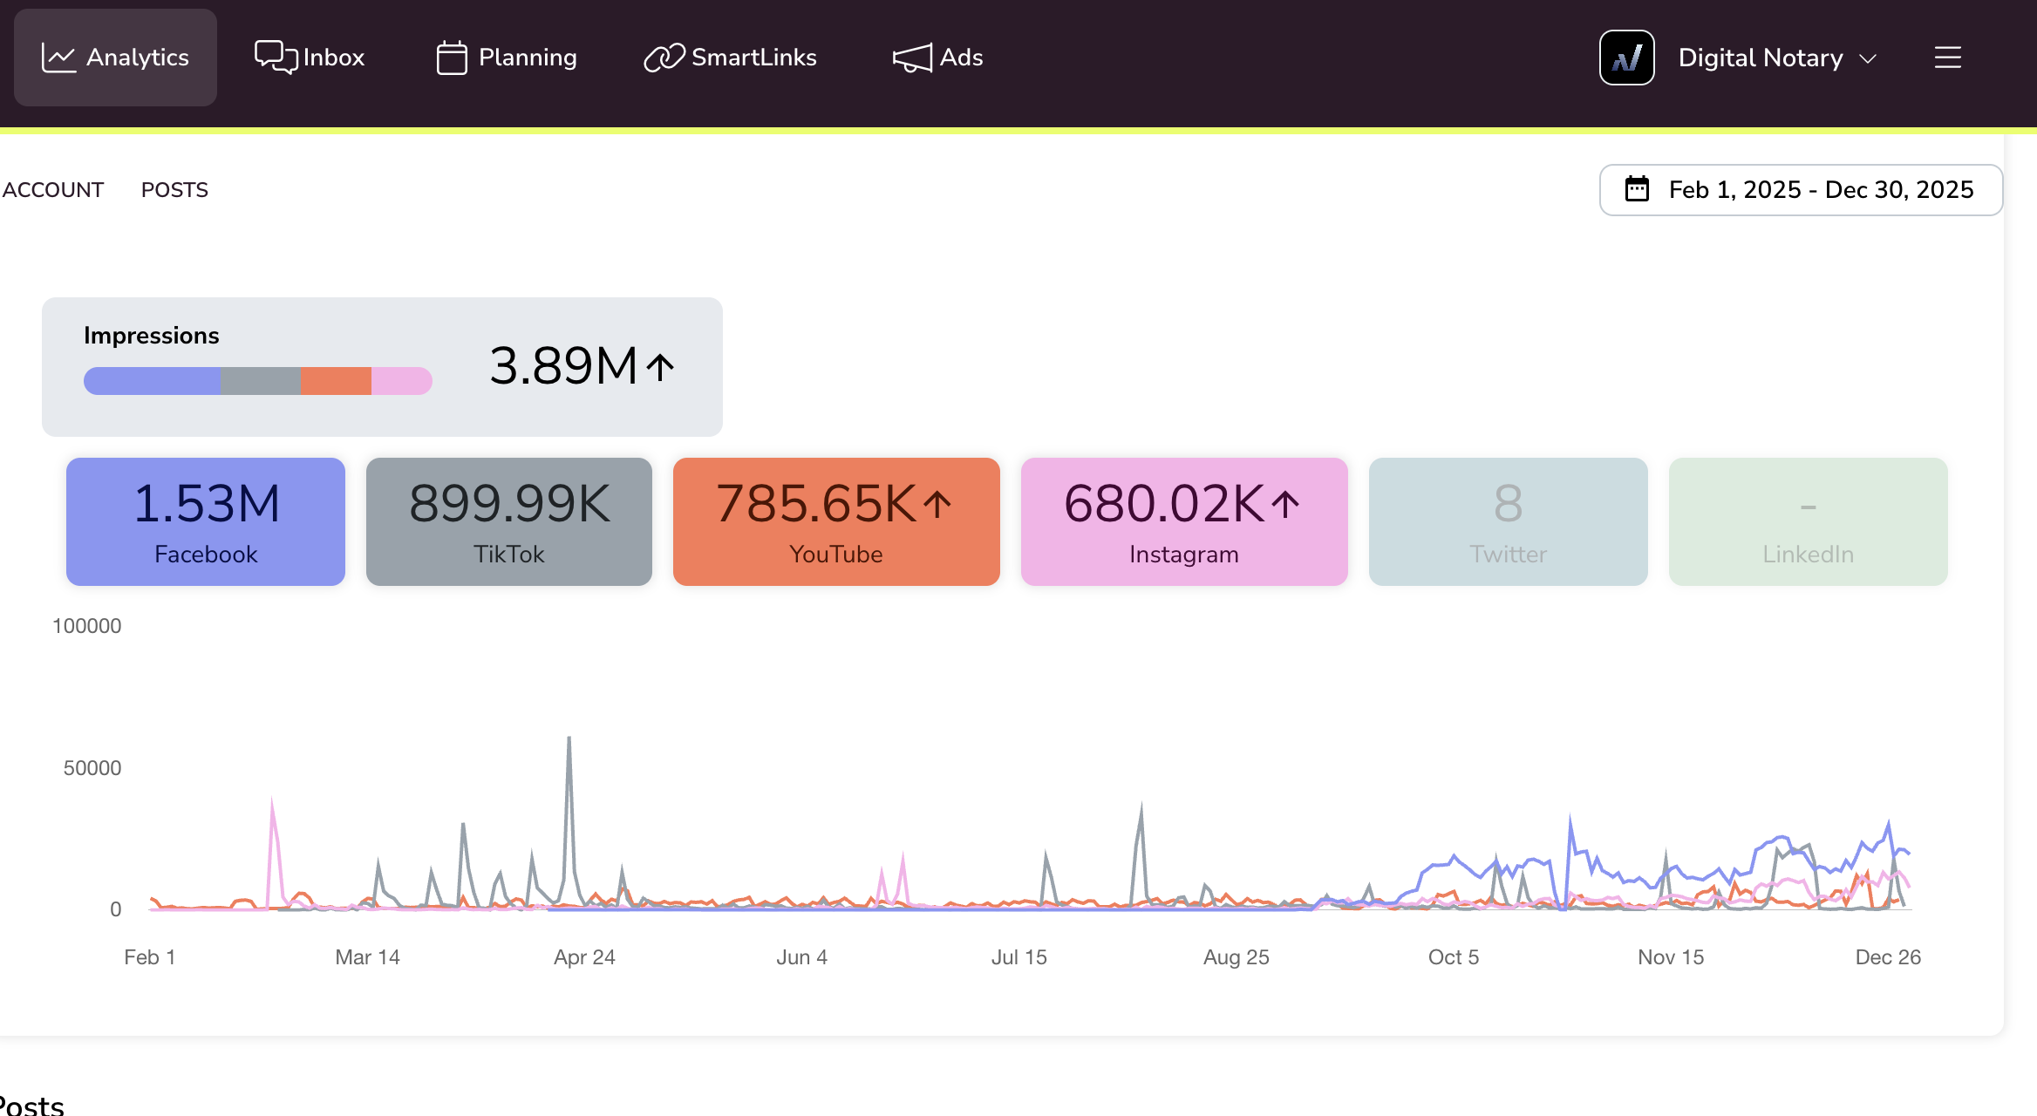This screenshot has height=1116, width=2037.
Task: Switch to the POSTS tab
Action: [174, 190]
